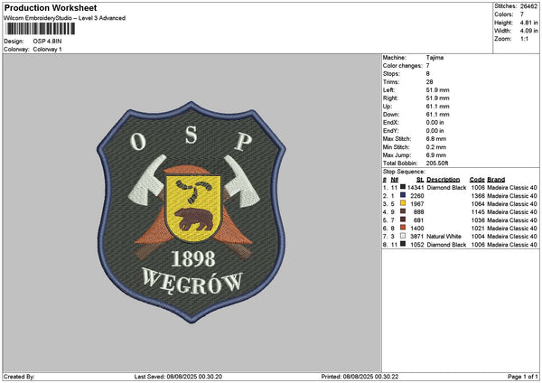Viewport: 542px width, 383px height.
Task: Click the embroidered OSP Węgrów badge preview
Action: (192, 212)
